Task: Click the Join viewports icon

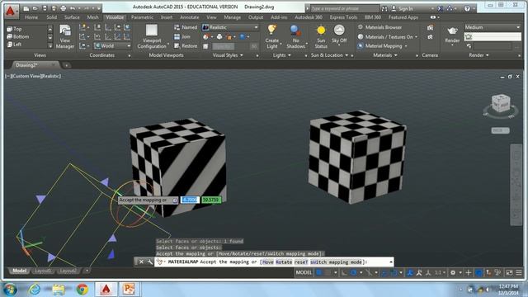Action: (x=177, y=36)
